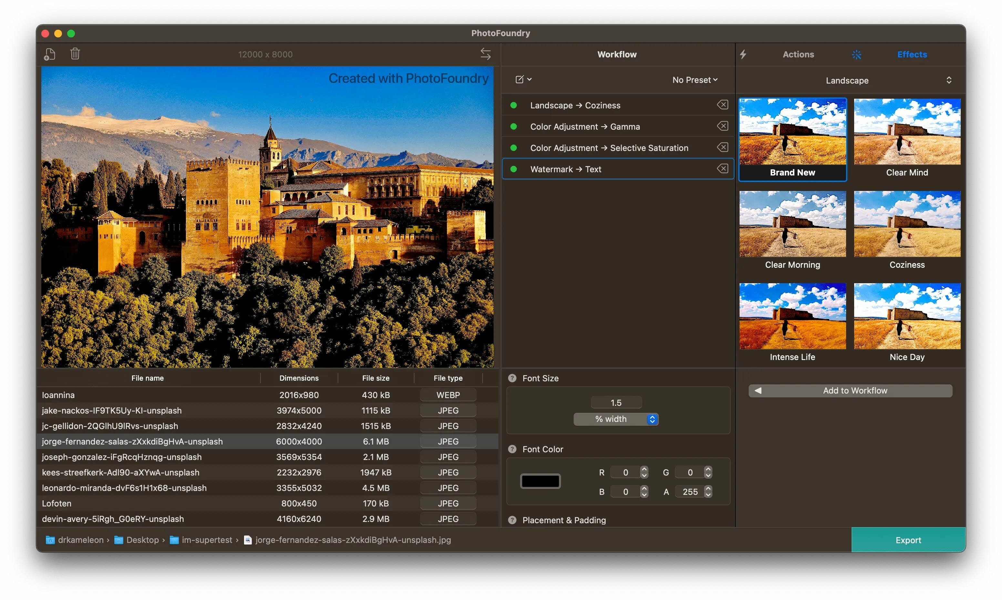Delete the Watermark Text workflow step
The width and height of the screenshot is (1002, 600).
pyautogui.click(x=722, y=169)
